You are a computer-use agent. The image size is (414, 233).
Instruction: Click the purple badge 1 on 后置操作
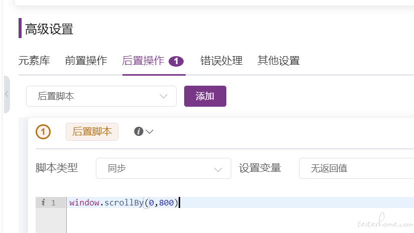(176, 62)
